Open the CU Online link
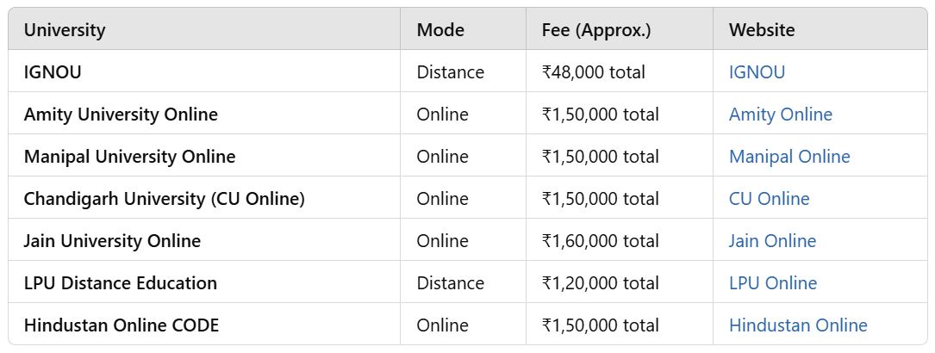The height and width of the screenshot is (353, 935). (x=769, y=199)
